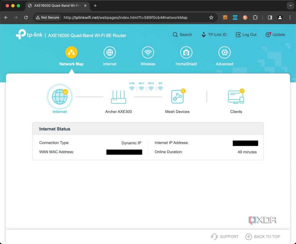Click the HomeShield tab label
This screenshot has width=296, height=244.
click(x=186, y=64)
